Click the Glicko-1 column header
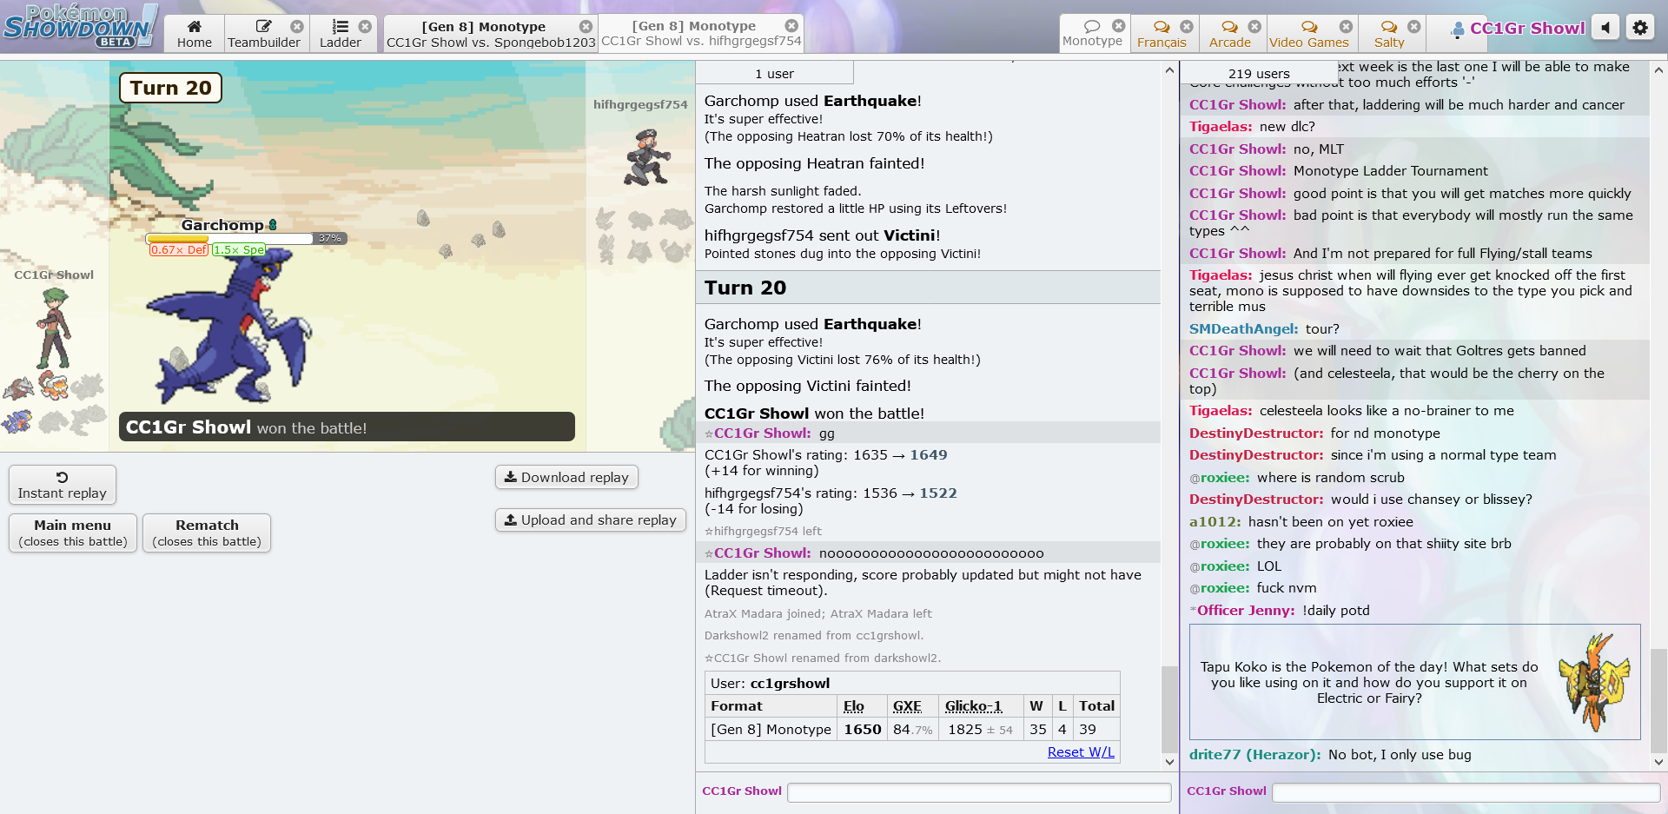This screenshot has width=1668, height=814. [974, 706]
